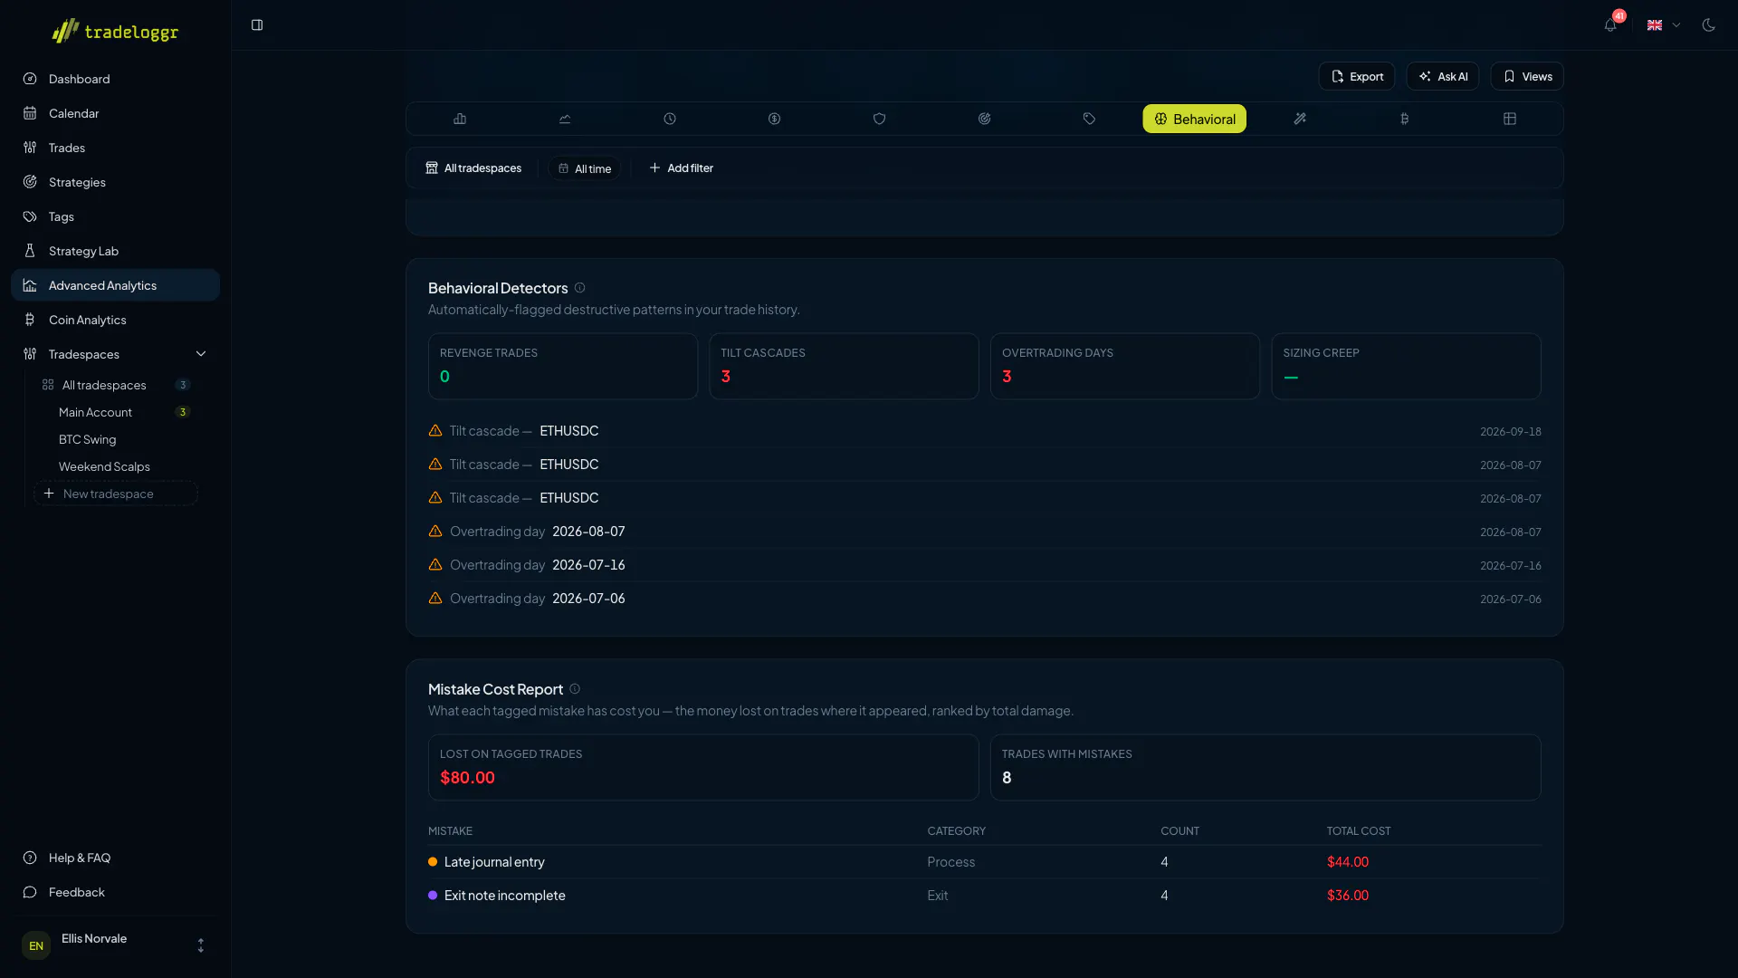Toggle dark mode moon icon

coord(1708,25)
